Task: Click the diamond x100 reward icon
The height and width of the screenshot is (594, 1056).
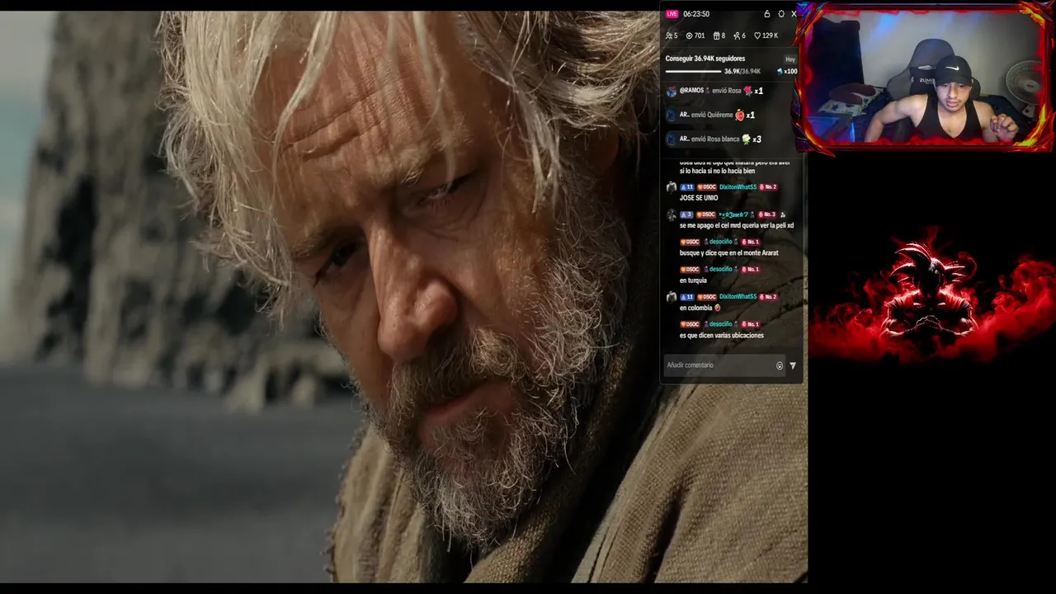Action: [x=780, y=72]
